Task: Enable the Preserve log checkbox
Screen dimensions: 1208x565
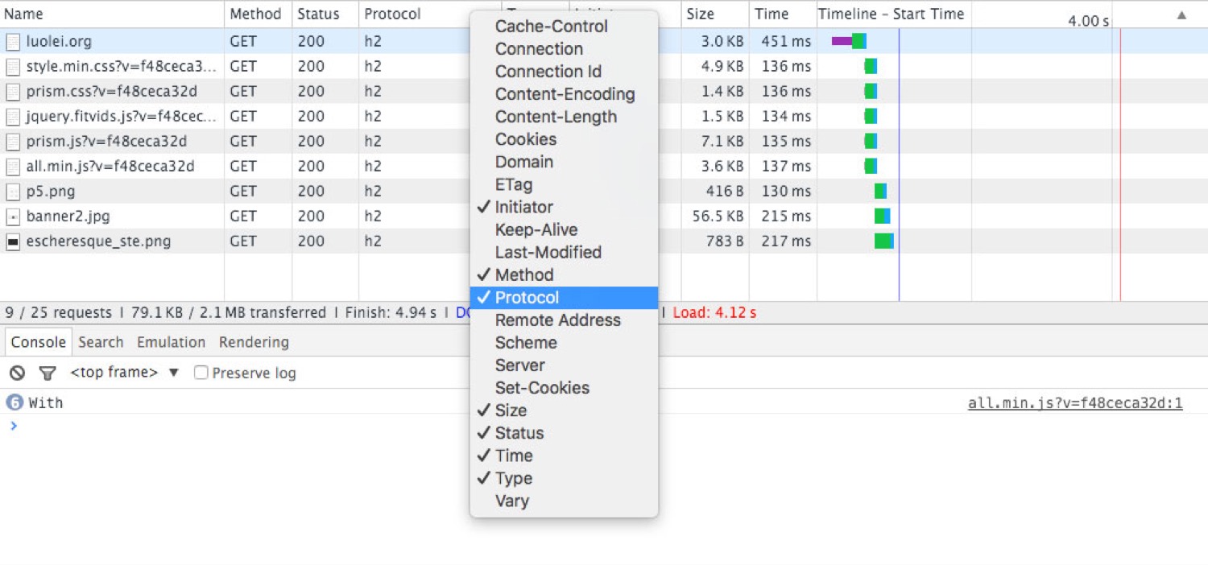Action: pyautogui.click(x=201, y=373)
